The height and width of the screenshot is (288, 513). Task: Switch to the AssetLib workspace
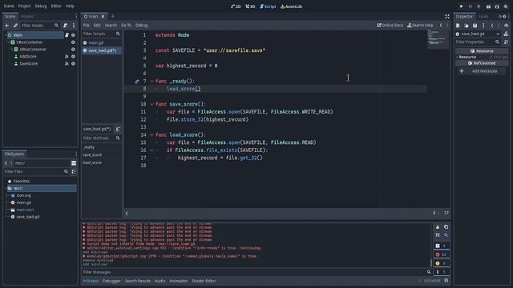[291, 6]
